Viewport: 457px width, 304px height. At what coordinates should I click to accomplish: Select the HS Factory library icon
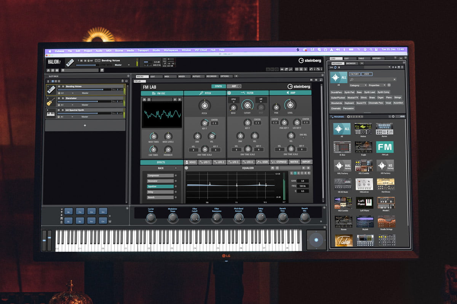click(x=385, y=166)
